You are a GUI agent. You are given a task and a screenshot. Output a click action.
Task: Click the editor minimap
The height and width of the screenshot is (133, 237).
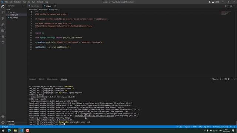point(226,13)
